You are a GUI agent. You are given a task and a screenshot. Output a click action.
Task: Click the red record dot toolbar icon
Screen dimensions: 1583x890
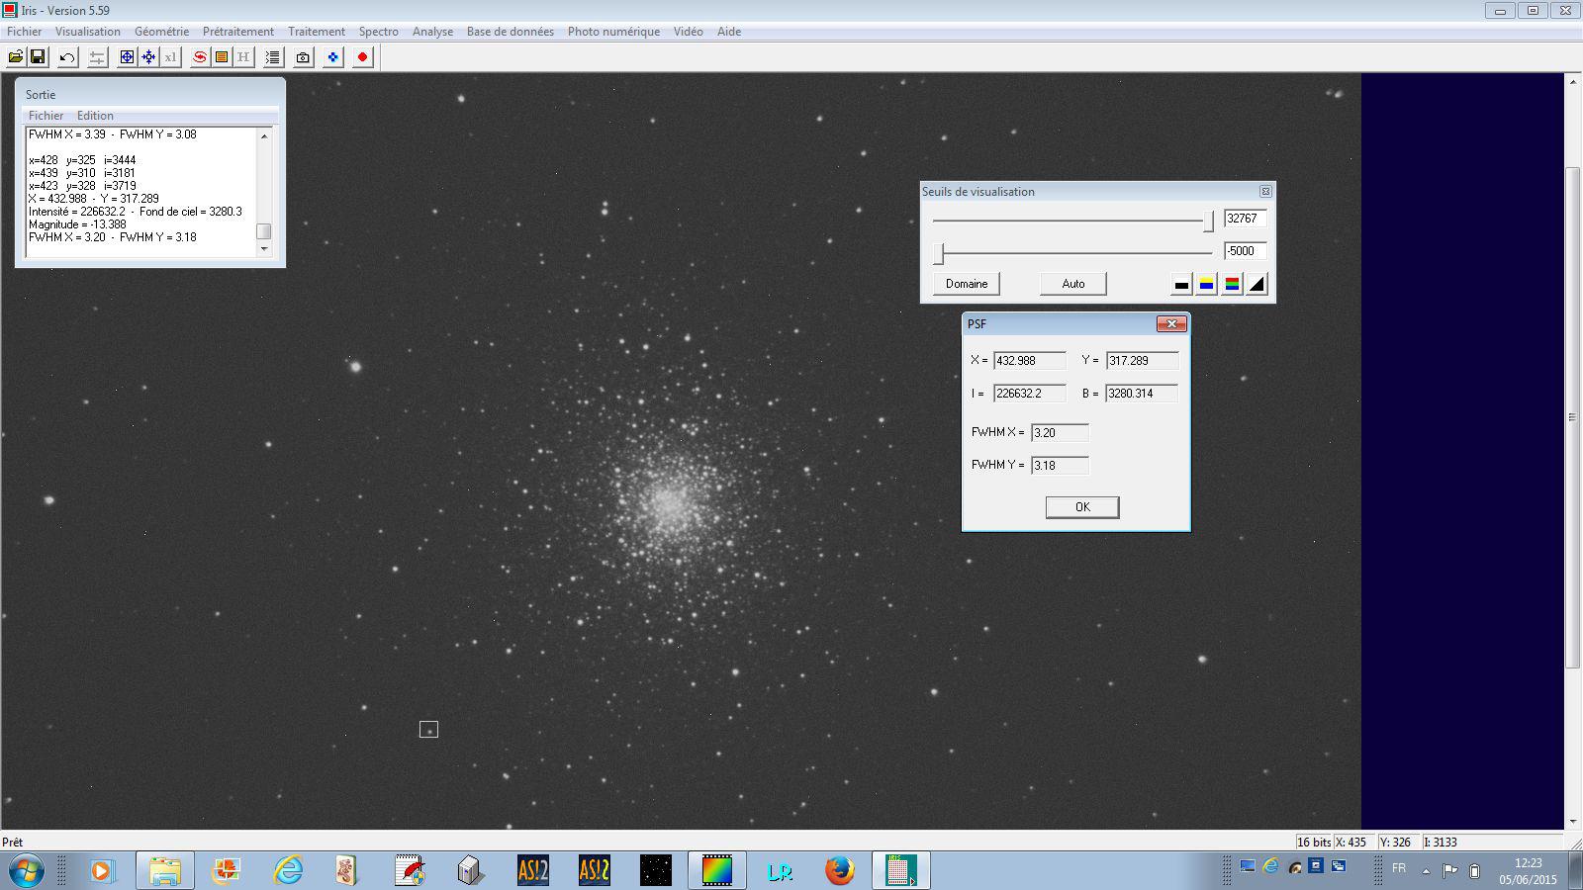point(362,57)
